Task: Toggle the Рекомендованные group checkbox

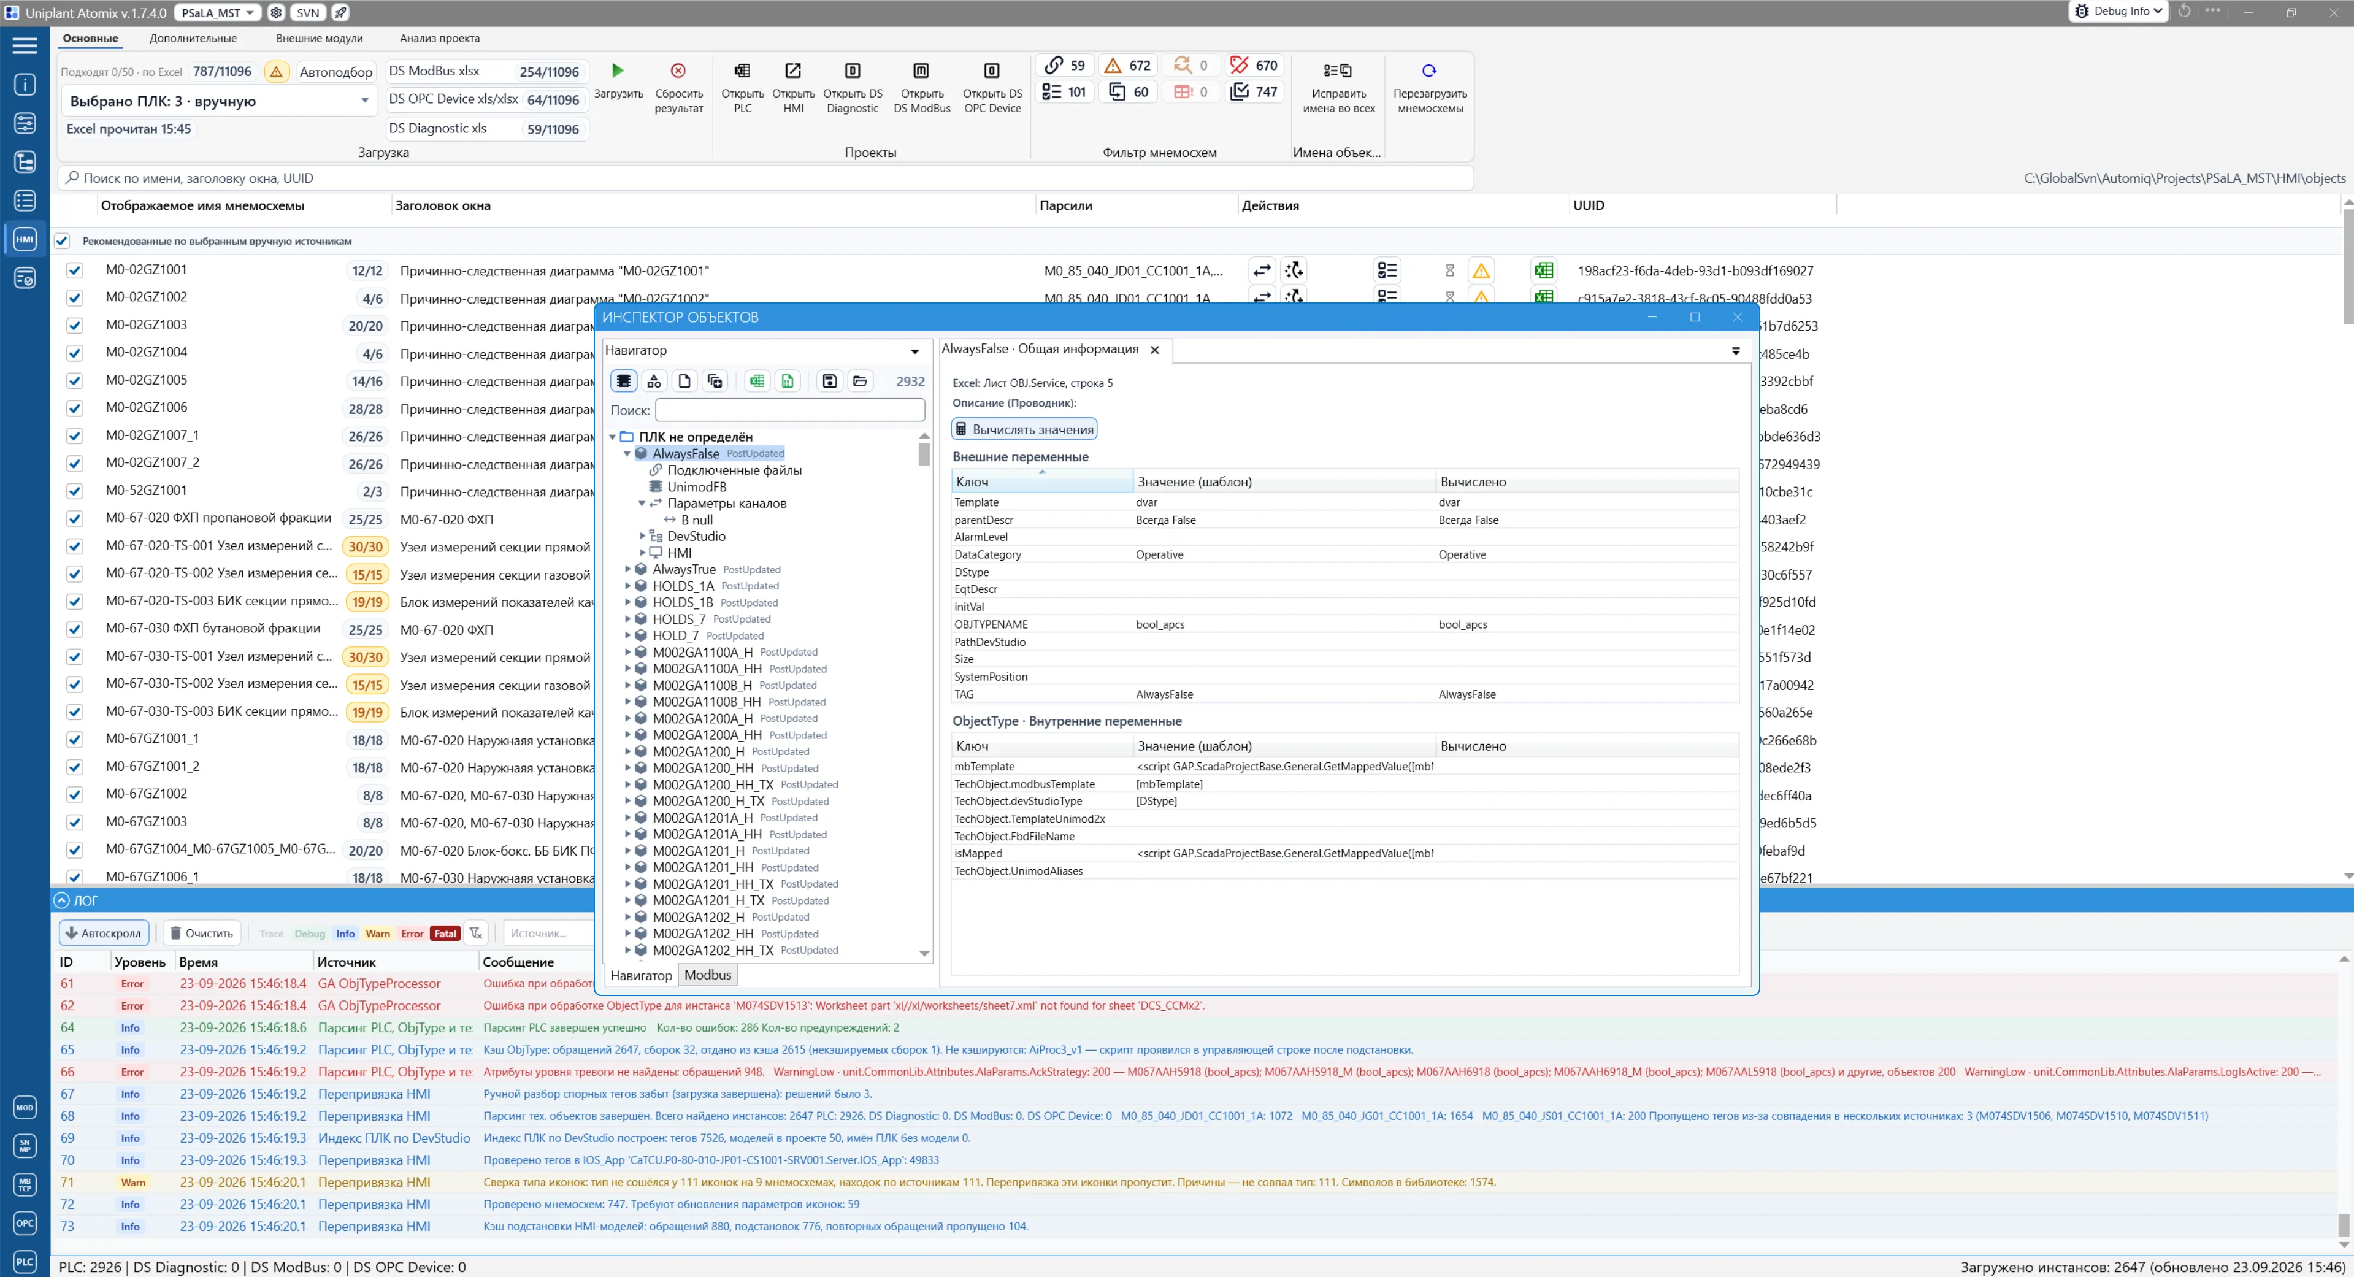Action: tap(62, 241)
